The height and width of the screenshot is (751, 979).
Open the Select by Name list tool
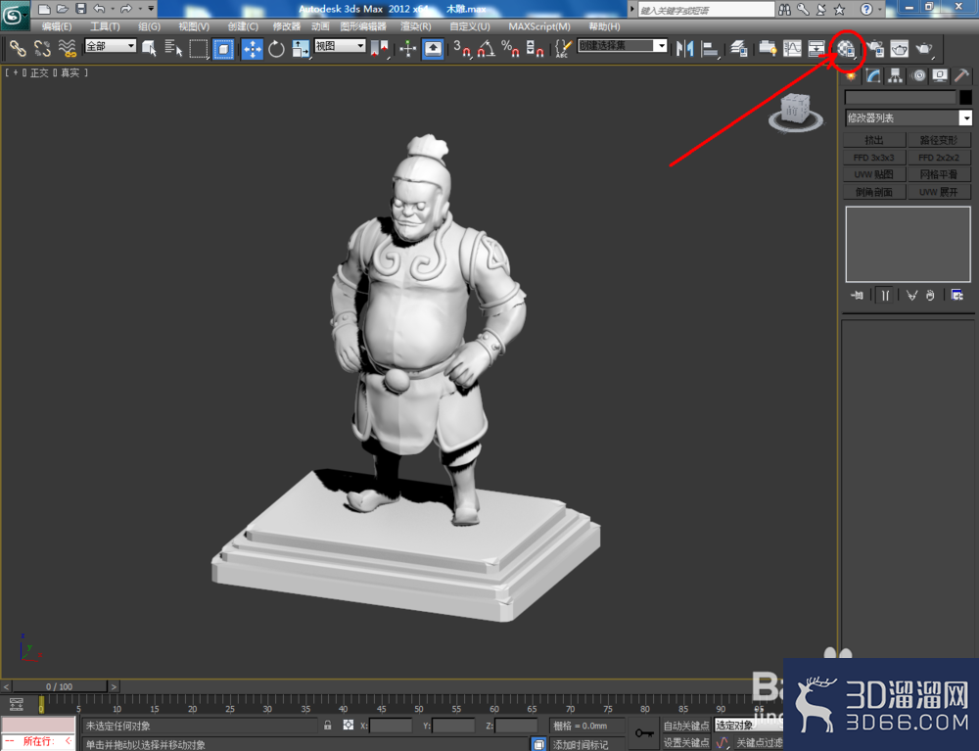point(173,48)
